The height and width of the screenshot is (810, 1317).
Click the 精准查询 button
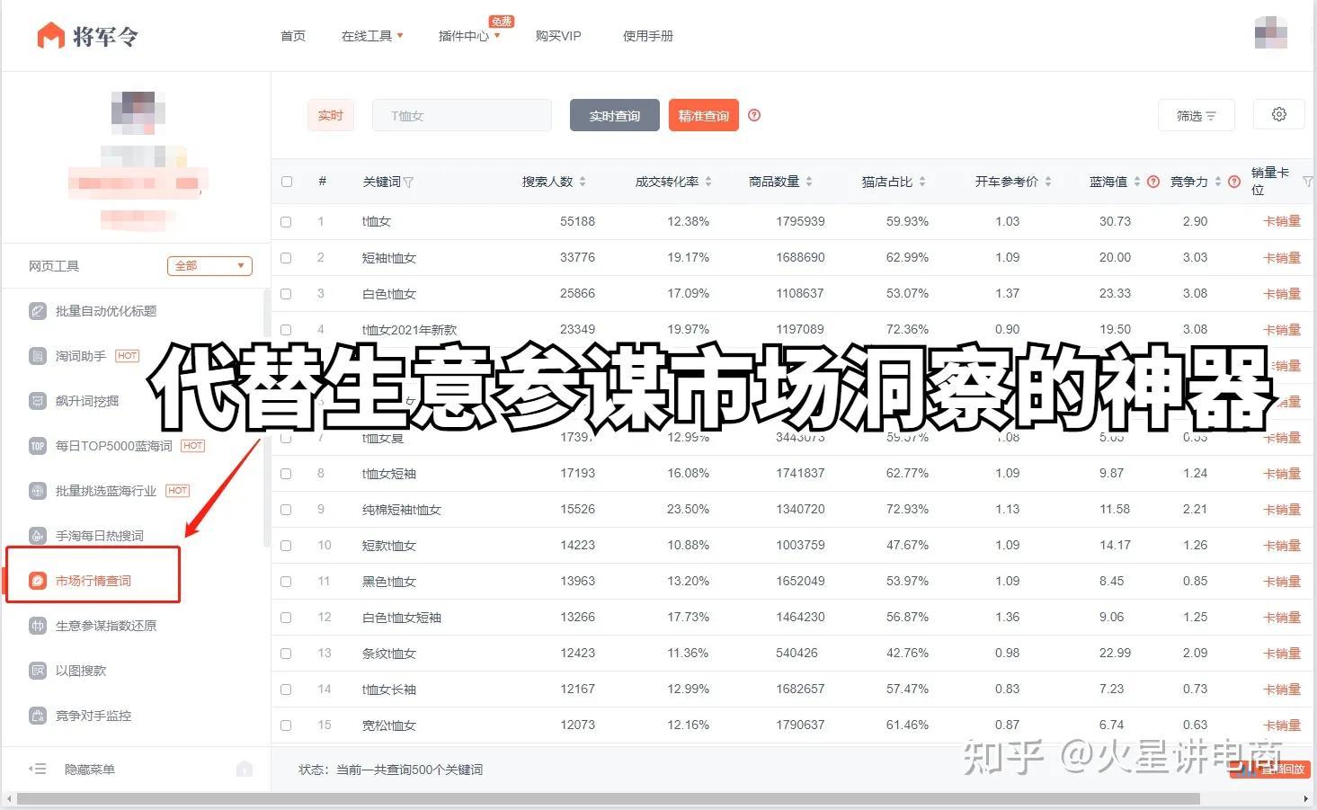pyautogui.click(x=704, y=115)
